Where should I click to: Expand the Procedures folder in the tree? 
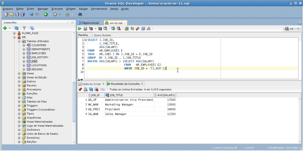click(19, 89)
